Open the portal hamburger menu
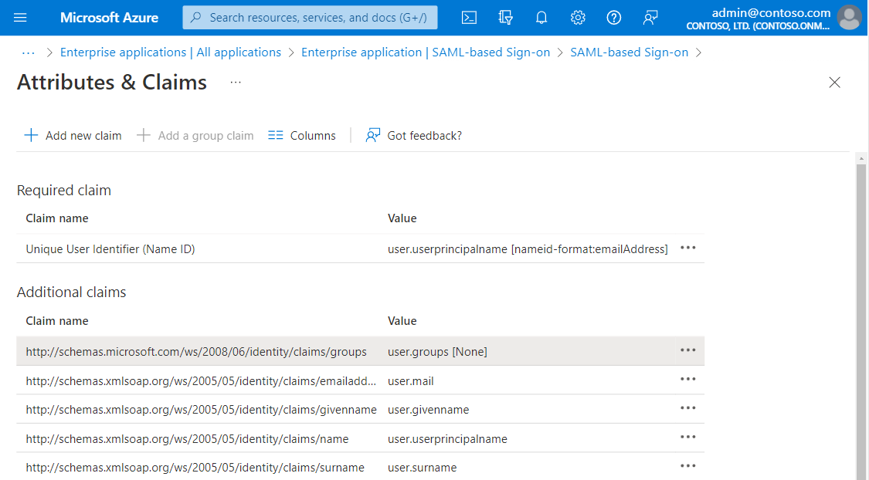Viewport: 869px width, 480px height. [x=20, y=17]
